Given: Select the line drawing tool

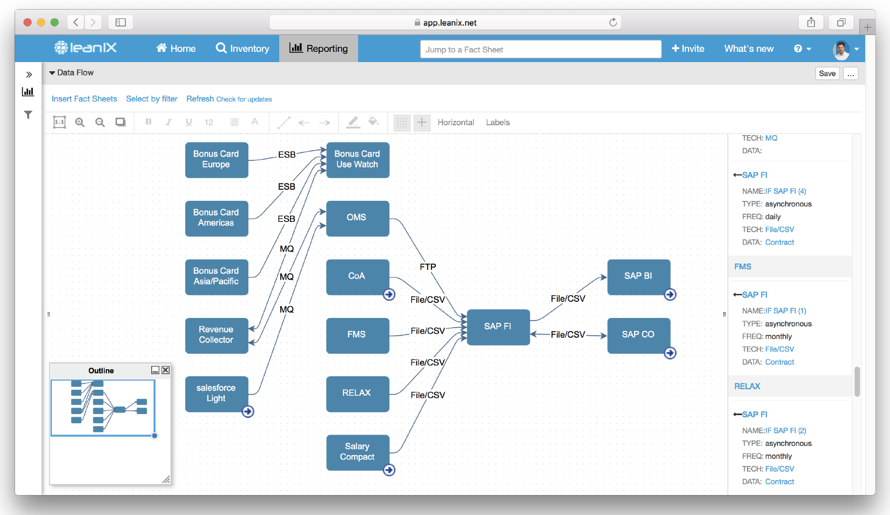Looking at the screenshot, I should point(284,123).
